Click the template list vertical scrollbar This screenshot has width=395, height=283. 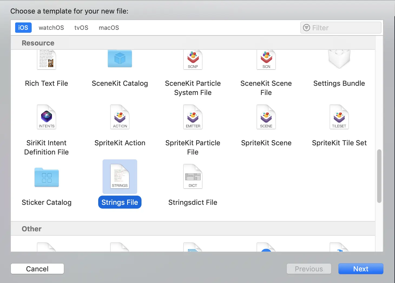[379, 176]
